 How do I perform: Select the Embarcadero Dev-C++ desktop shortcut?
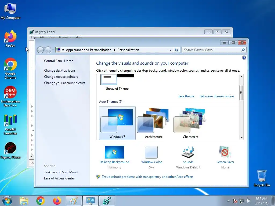tap(10, 96)
